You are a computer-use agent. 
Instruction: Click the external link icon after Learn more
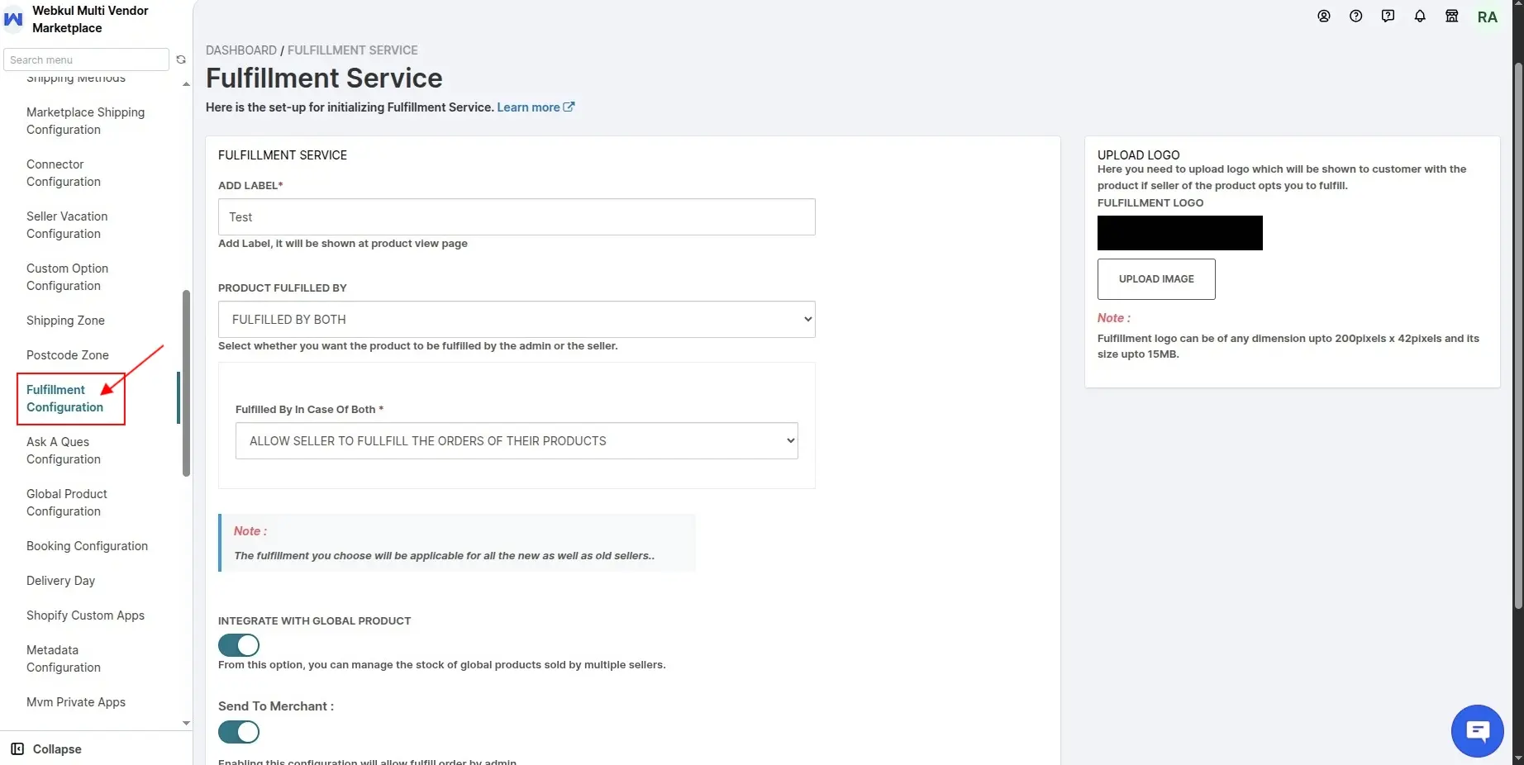pos(569,107)
